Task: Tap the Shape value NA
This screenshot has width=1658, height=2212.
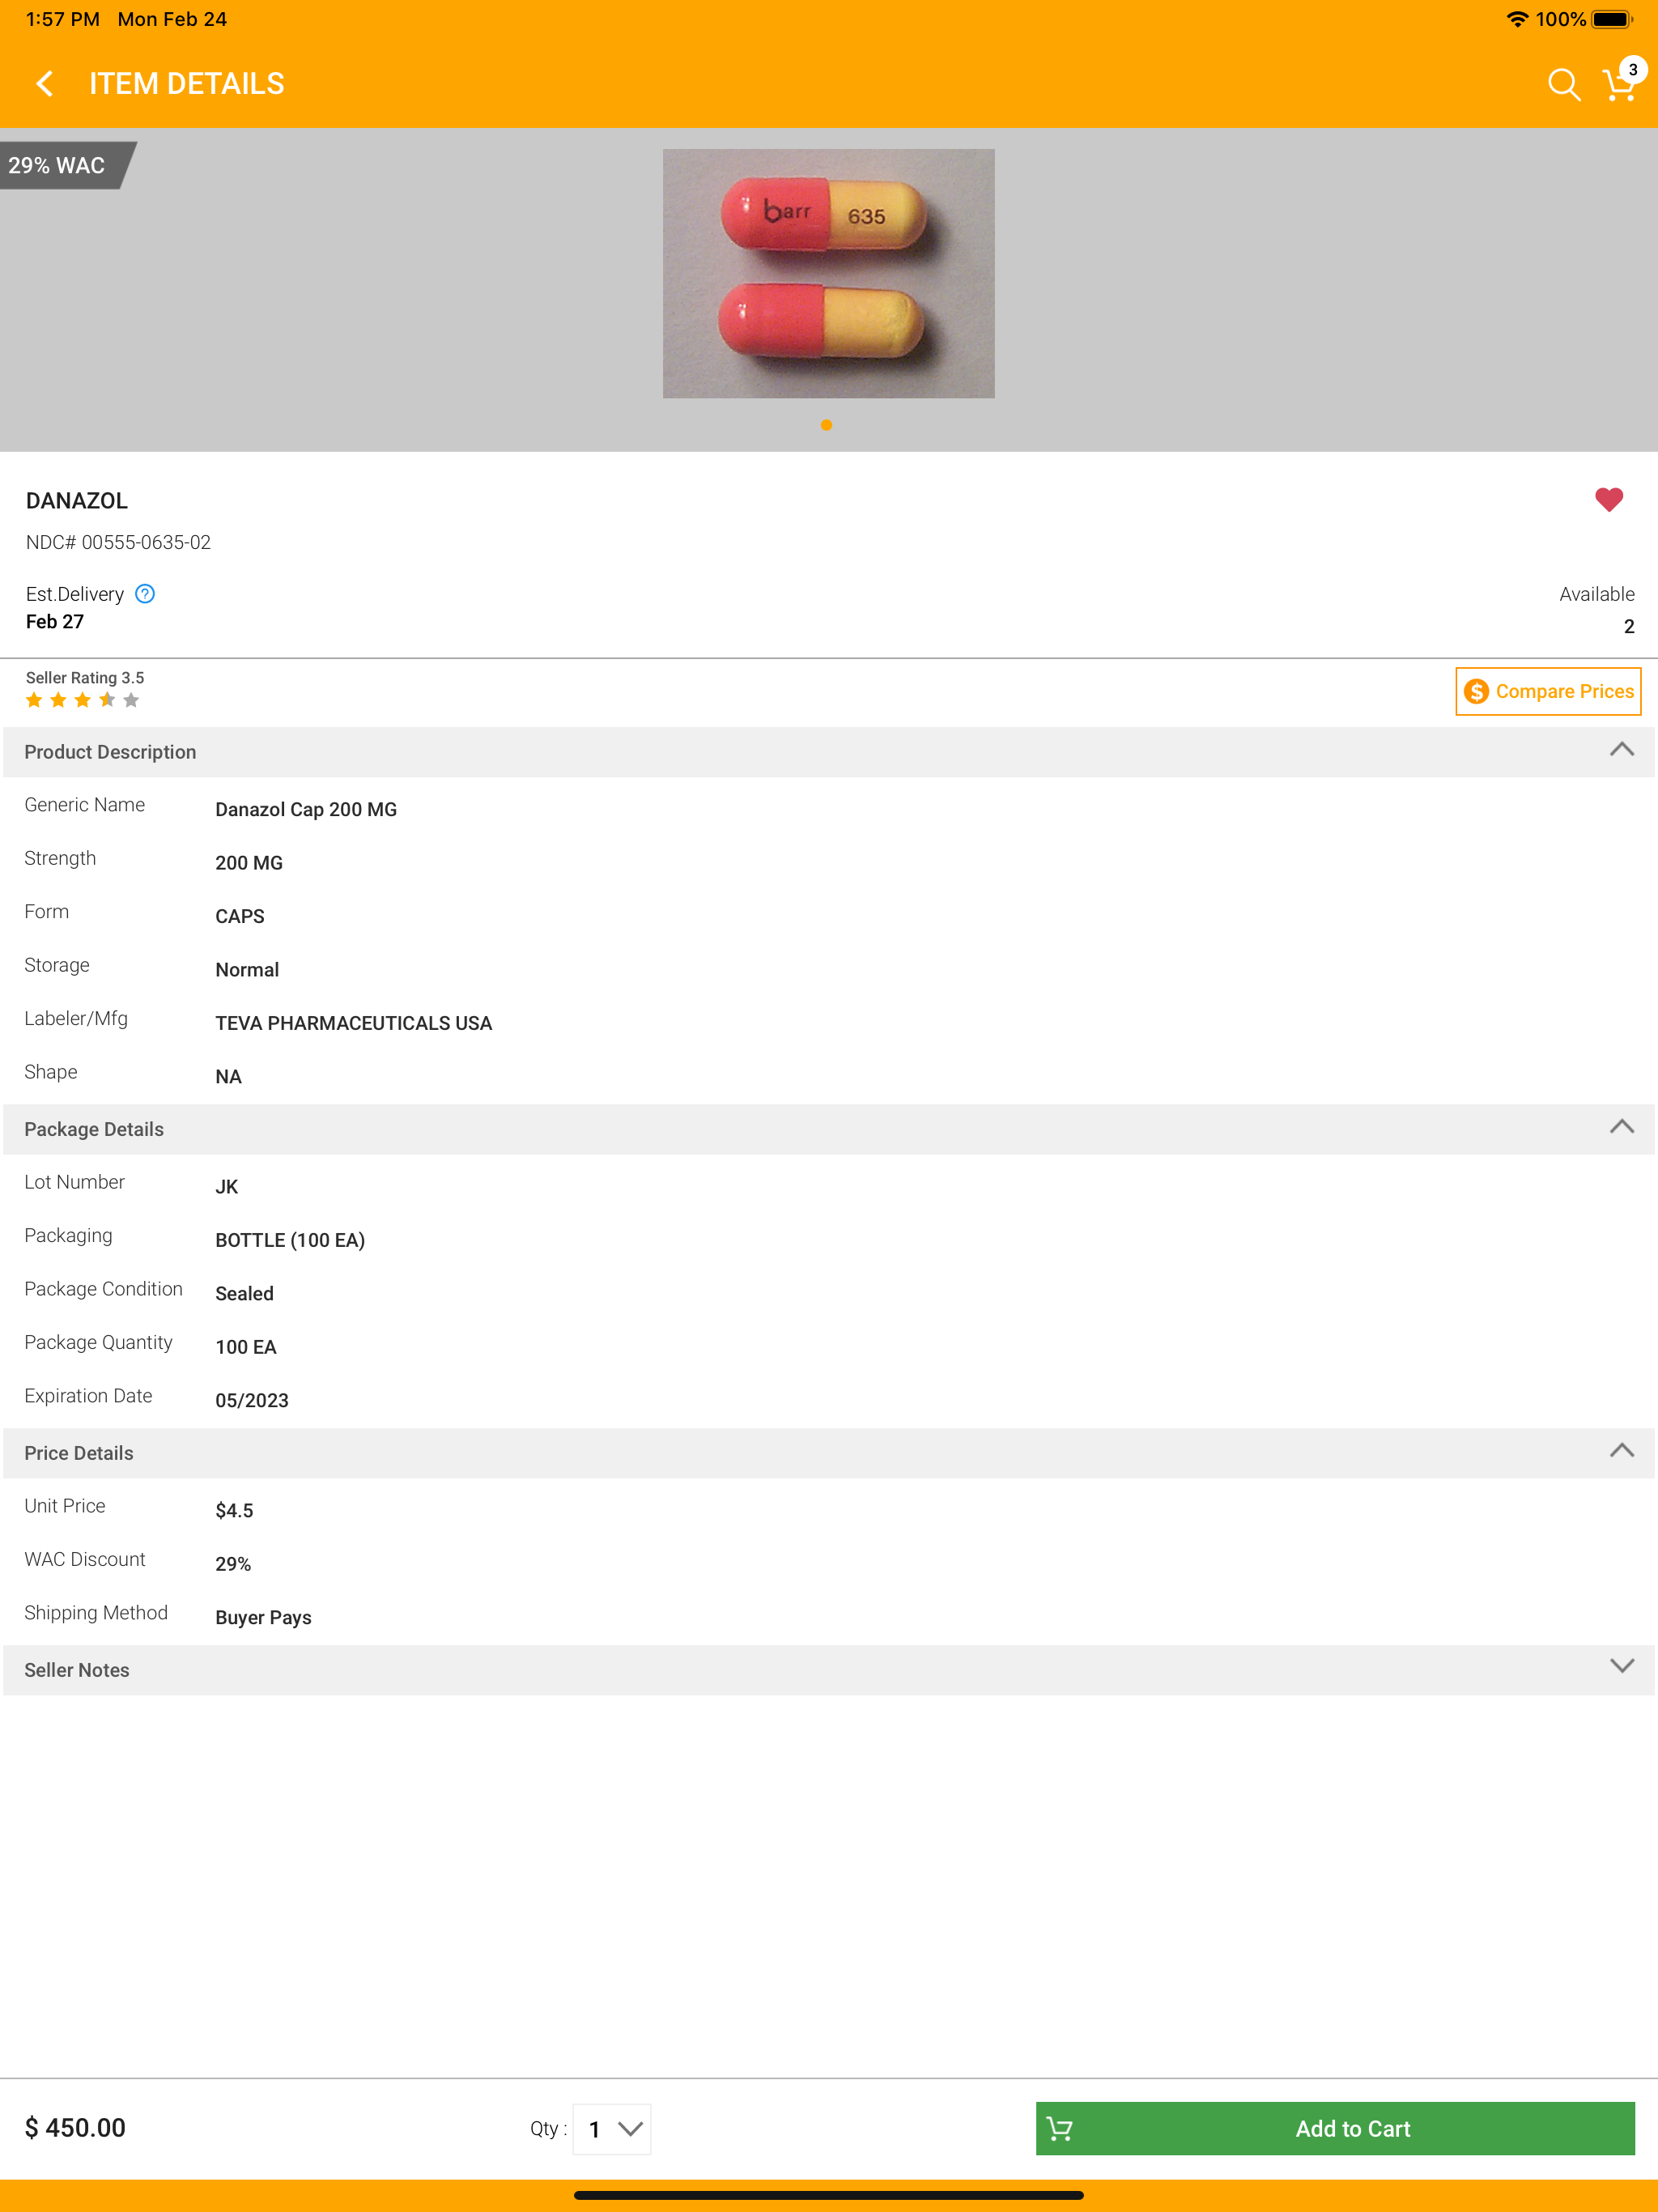Action: point(228,1077)
